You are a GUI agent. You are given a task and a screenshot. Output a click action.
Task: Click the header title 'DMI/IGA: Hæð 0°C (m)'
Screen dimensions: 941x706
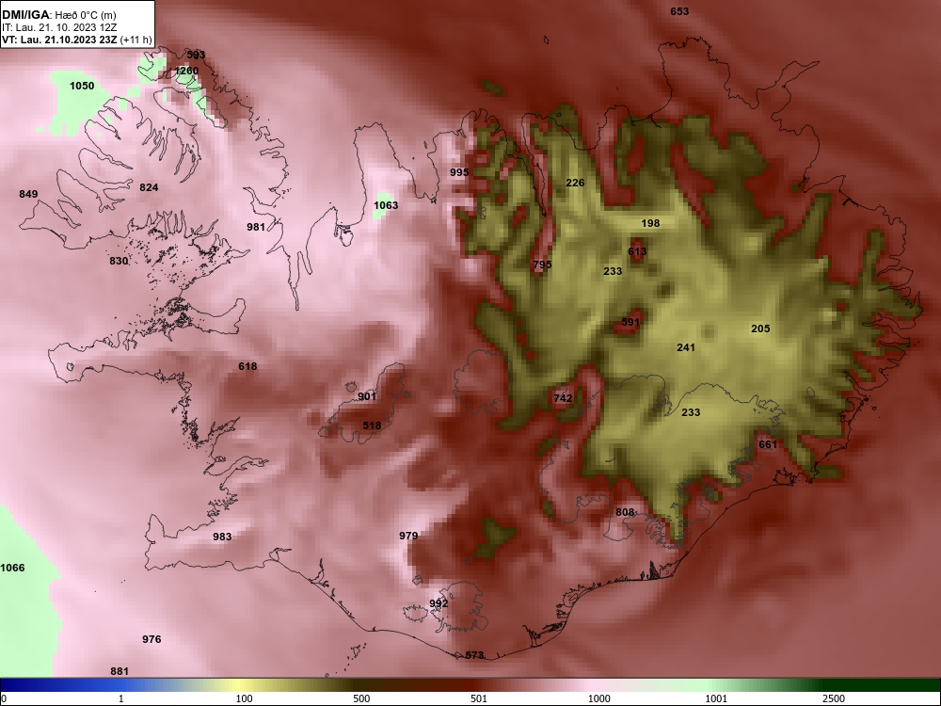click(58, 15)
